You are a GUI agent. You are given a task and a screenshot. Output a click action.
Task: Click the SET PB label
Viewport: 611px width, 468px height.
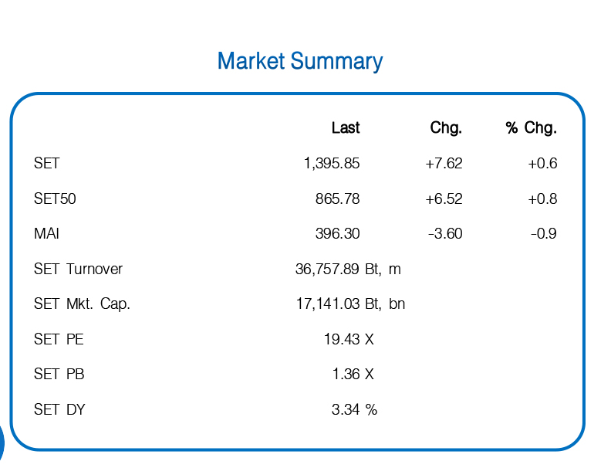tap(59, 374)
